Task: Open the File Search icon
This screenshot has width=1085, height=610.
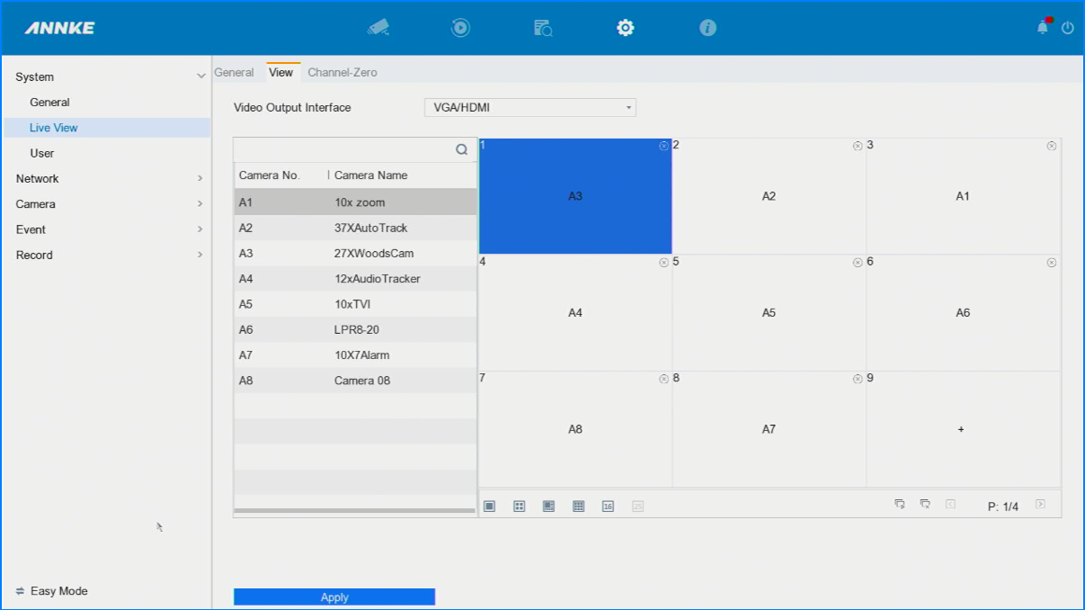Action: click(543, 28)
